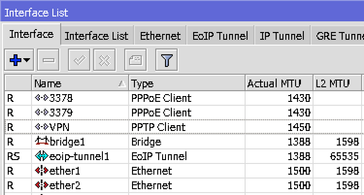
Task: Open the Ethernet tab
Action: pyautogui.click(x=160, y=36)
